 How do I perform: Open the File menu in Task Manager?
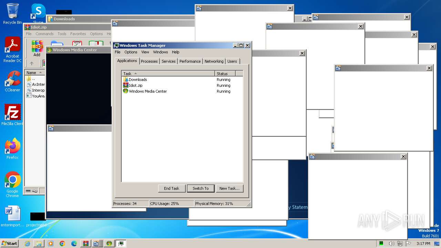117,52
